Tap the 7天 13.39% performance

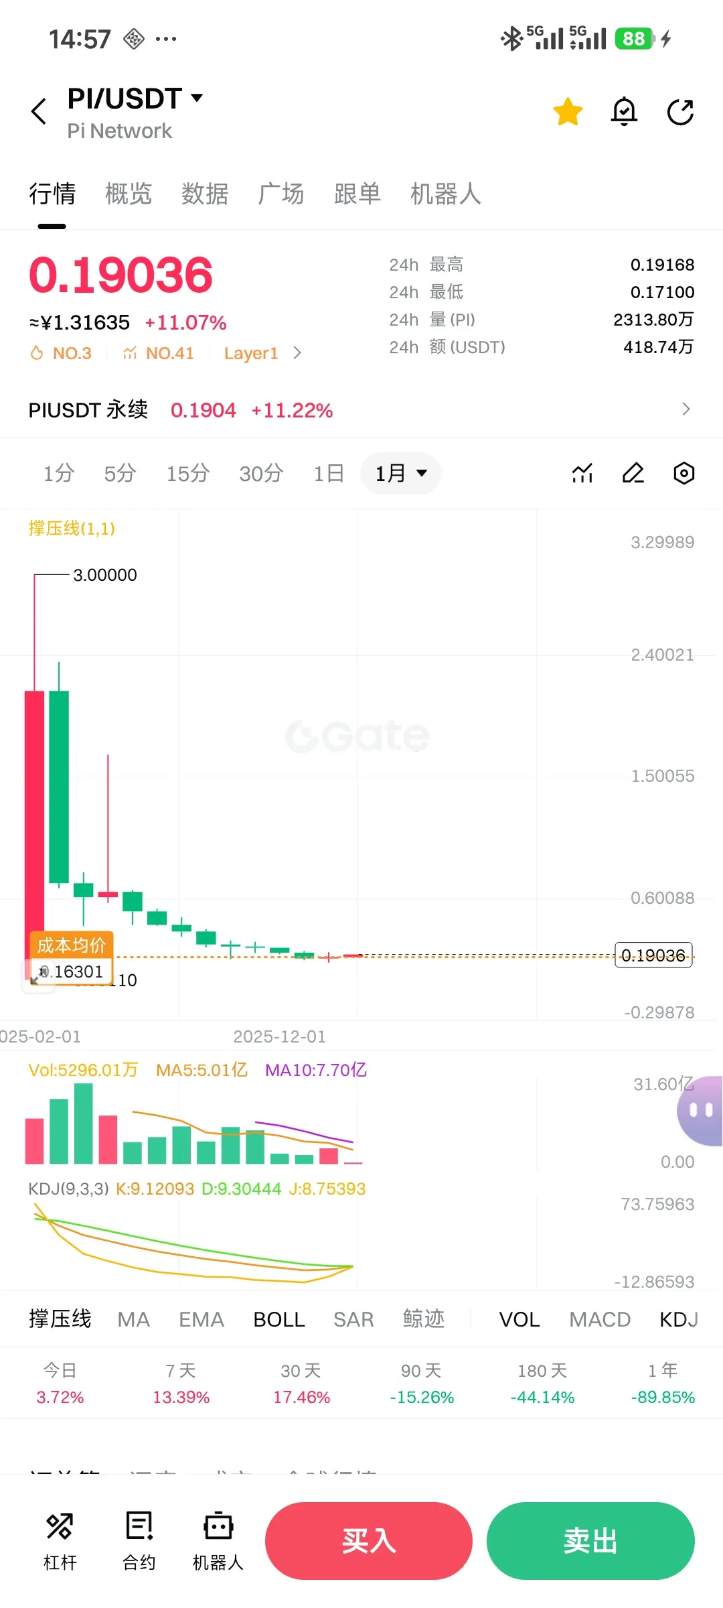click(181, 1384)
